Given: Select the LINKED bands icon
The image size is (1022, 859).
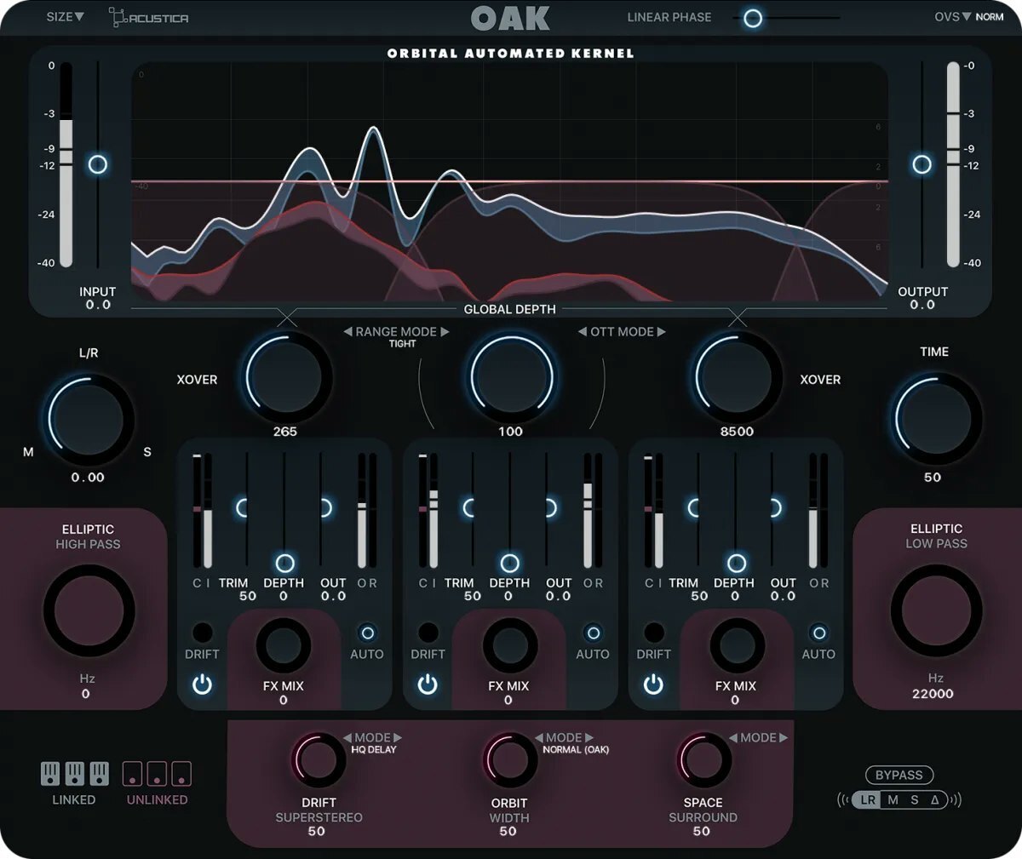Looking at the screenshot, I should point(75,774).
